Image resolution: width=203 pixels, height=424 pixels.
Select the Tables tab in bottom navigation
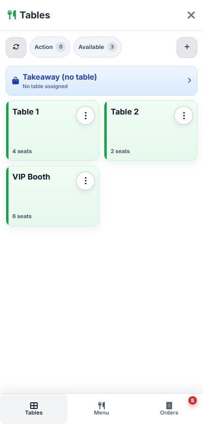pos(34,408)
